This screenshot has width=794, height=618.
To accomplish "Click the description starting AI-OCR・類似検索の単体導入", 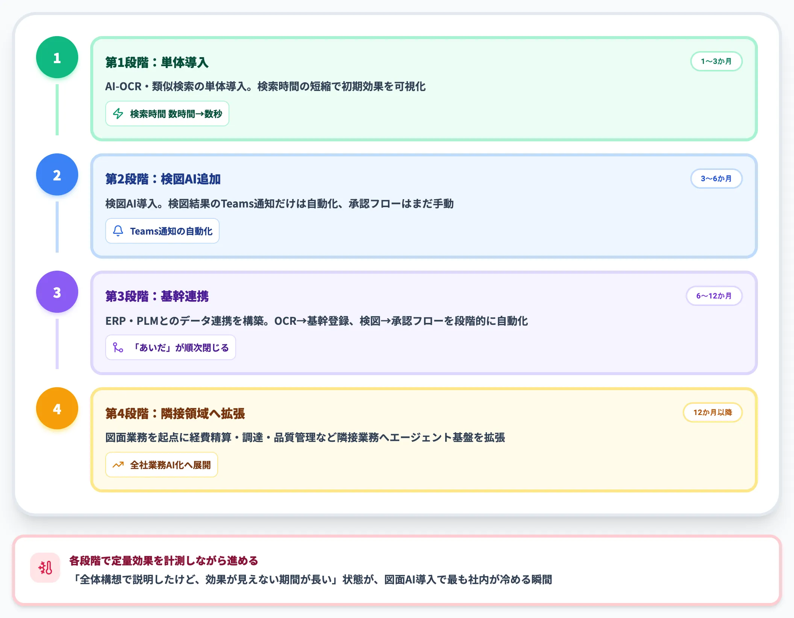I will (265, 86).
